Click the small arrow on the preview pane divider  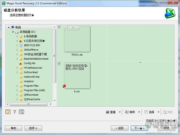point(140,62)
